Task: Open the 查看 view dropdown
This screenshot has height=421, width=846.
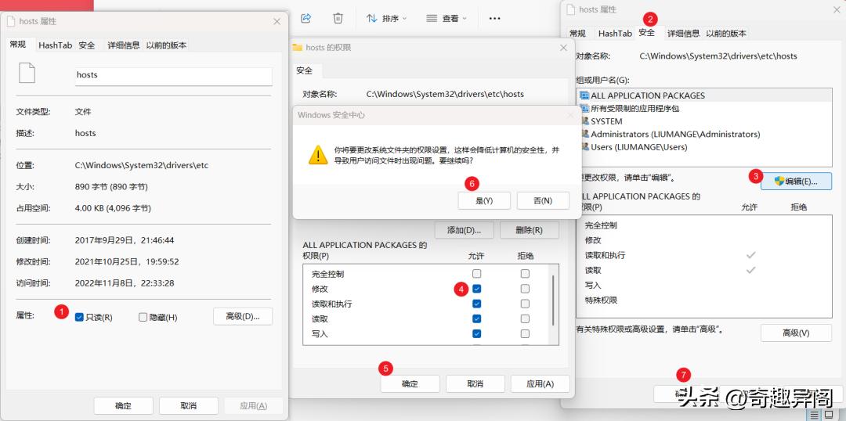Action: (x=446, y=18)
